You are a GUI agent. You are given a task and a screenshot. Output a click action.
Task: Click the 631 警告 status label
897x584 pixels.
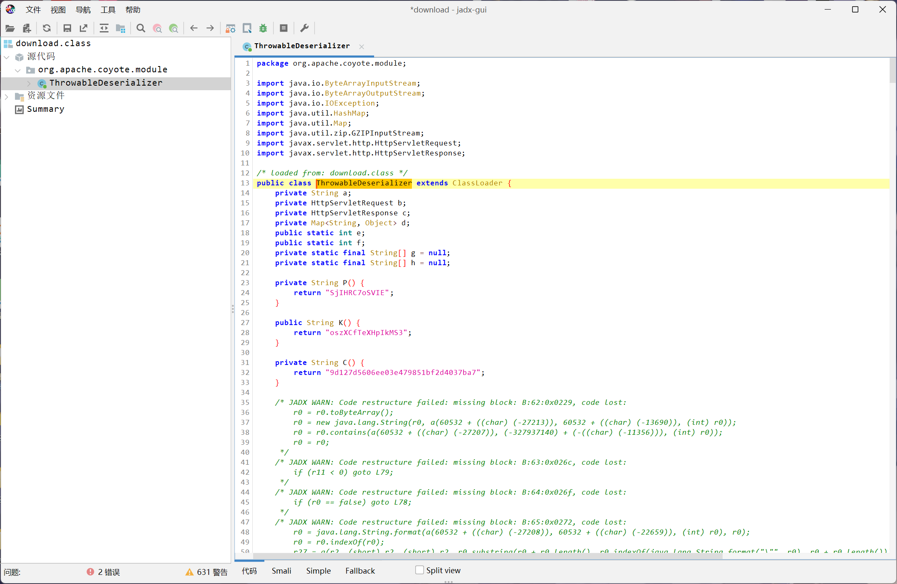[212, 572]
